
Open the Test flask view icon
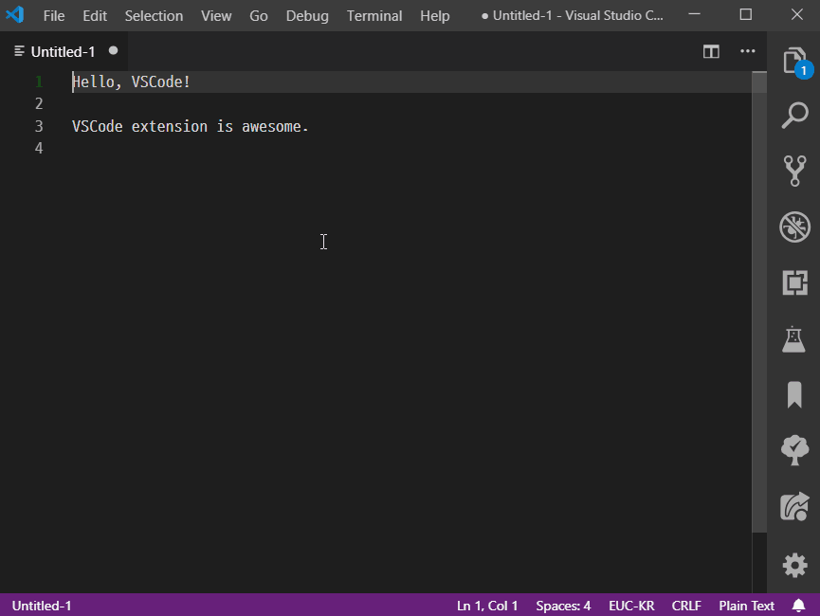pos(793,339)
